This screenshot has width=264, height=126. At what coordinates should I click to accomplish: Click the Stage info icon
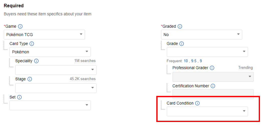[x=30, y=79]
